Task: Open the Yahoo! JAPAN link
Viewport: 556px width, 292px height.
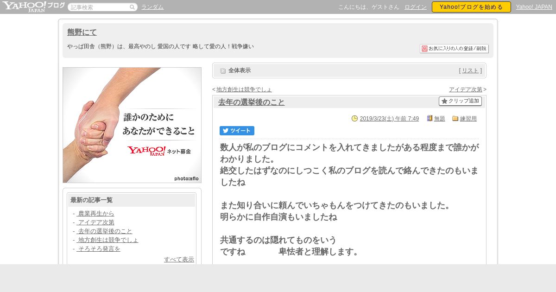Action: [x=534, y=7]
